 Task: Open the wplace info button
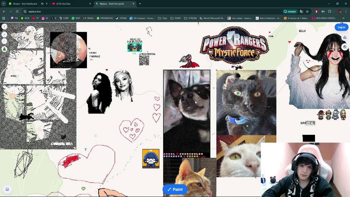click(4, 27)
